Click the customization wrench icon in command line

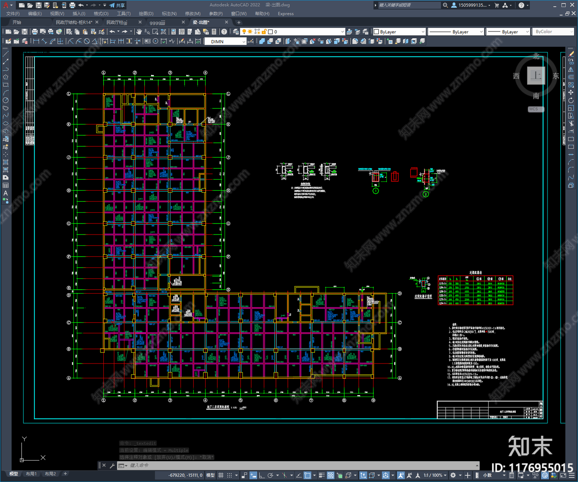[112, 466]
